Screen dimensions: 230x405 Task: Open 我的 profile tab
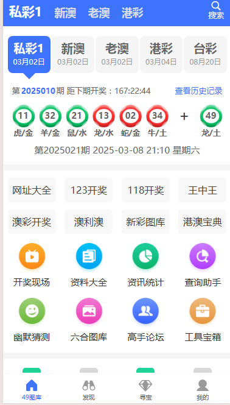click(203, 390)
